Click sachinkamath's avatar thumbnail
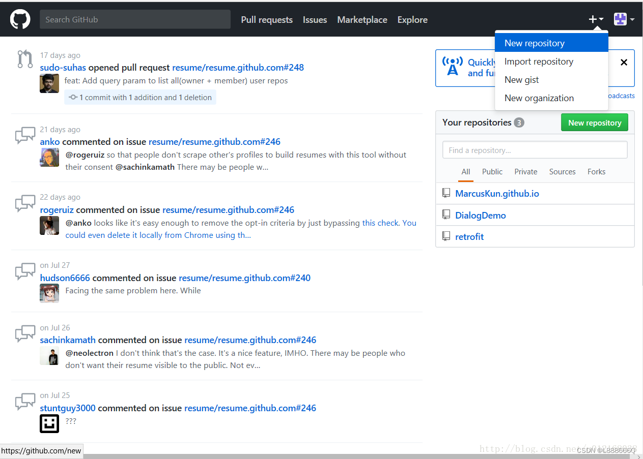The width and height of the screenshot is (643, 459). [49, 356]
